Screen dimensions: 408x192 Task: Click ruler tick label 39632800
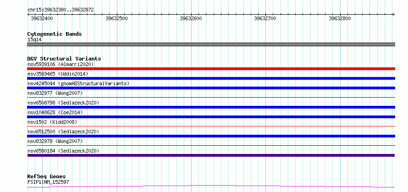340,18
